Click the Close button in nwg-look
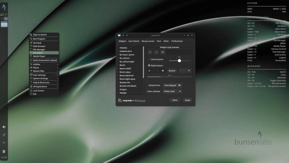The width and height of the screenshot is (289, 163). click(175, 100)
